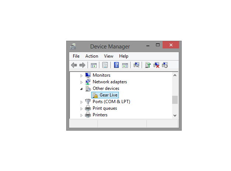Select the Network adapters label

tap(110, 82)
